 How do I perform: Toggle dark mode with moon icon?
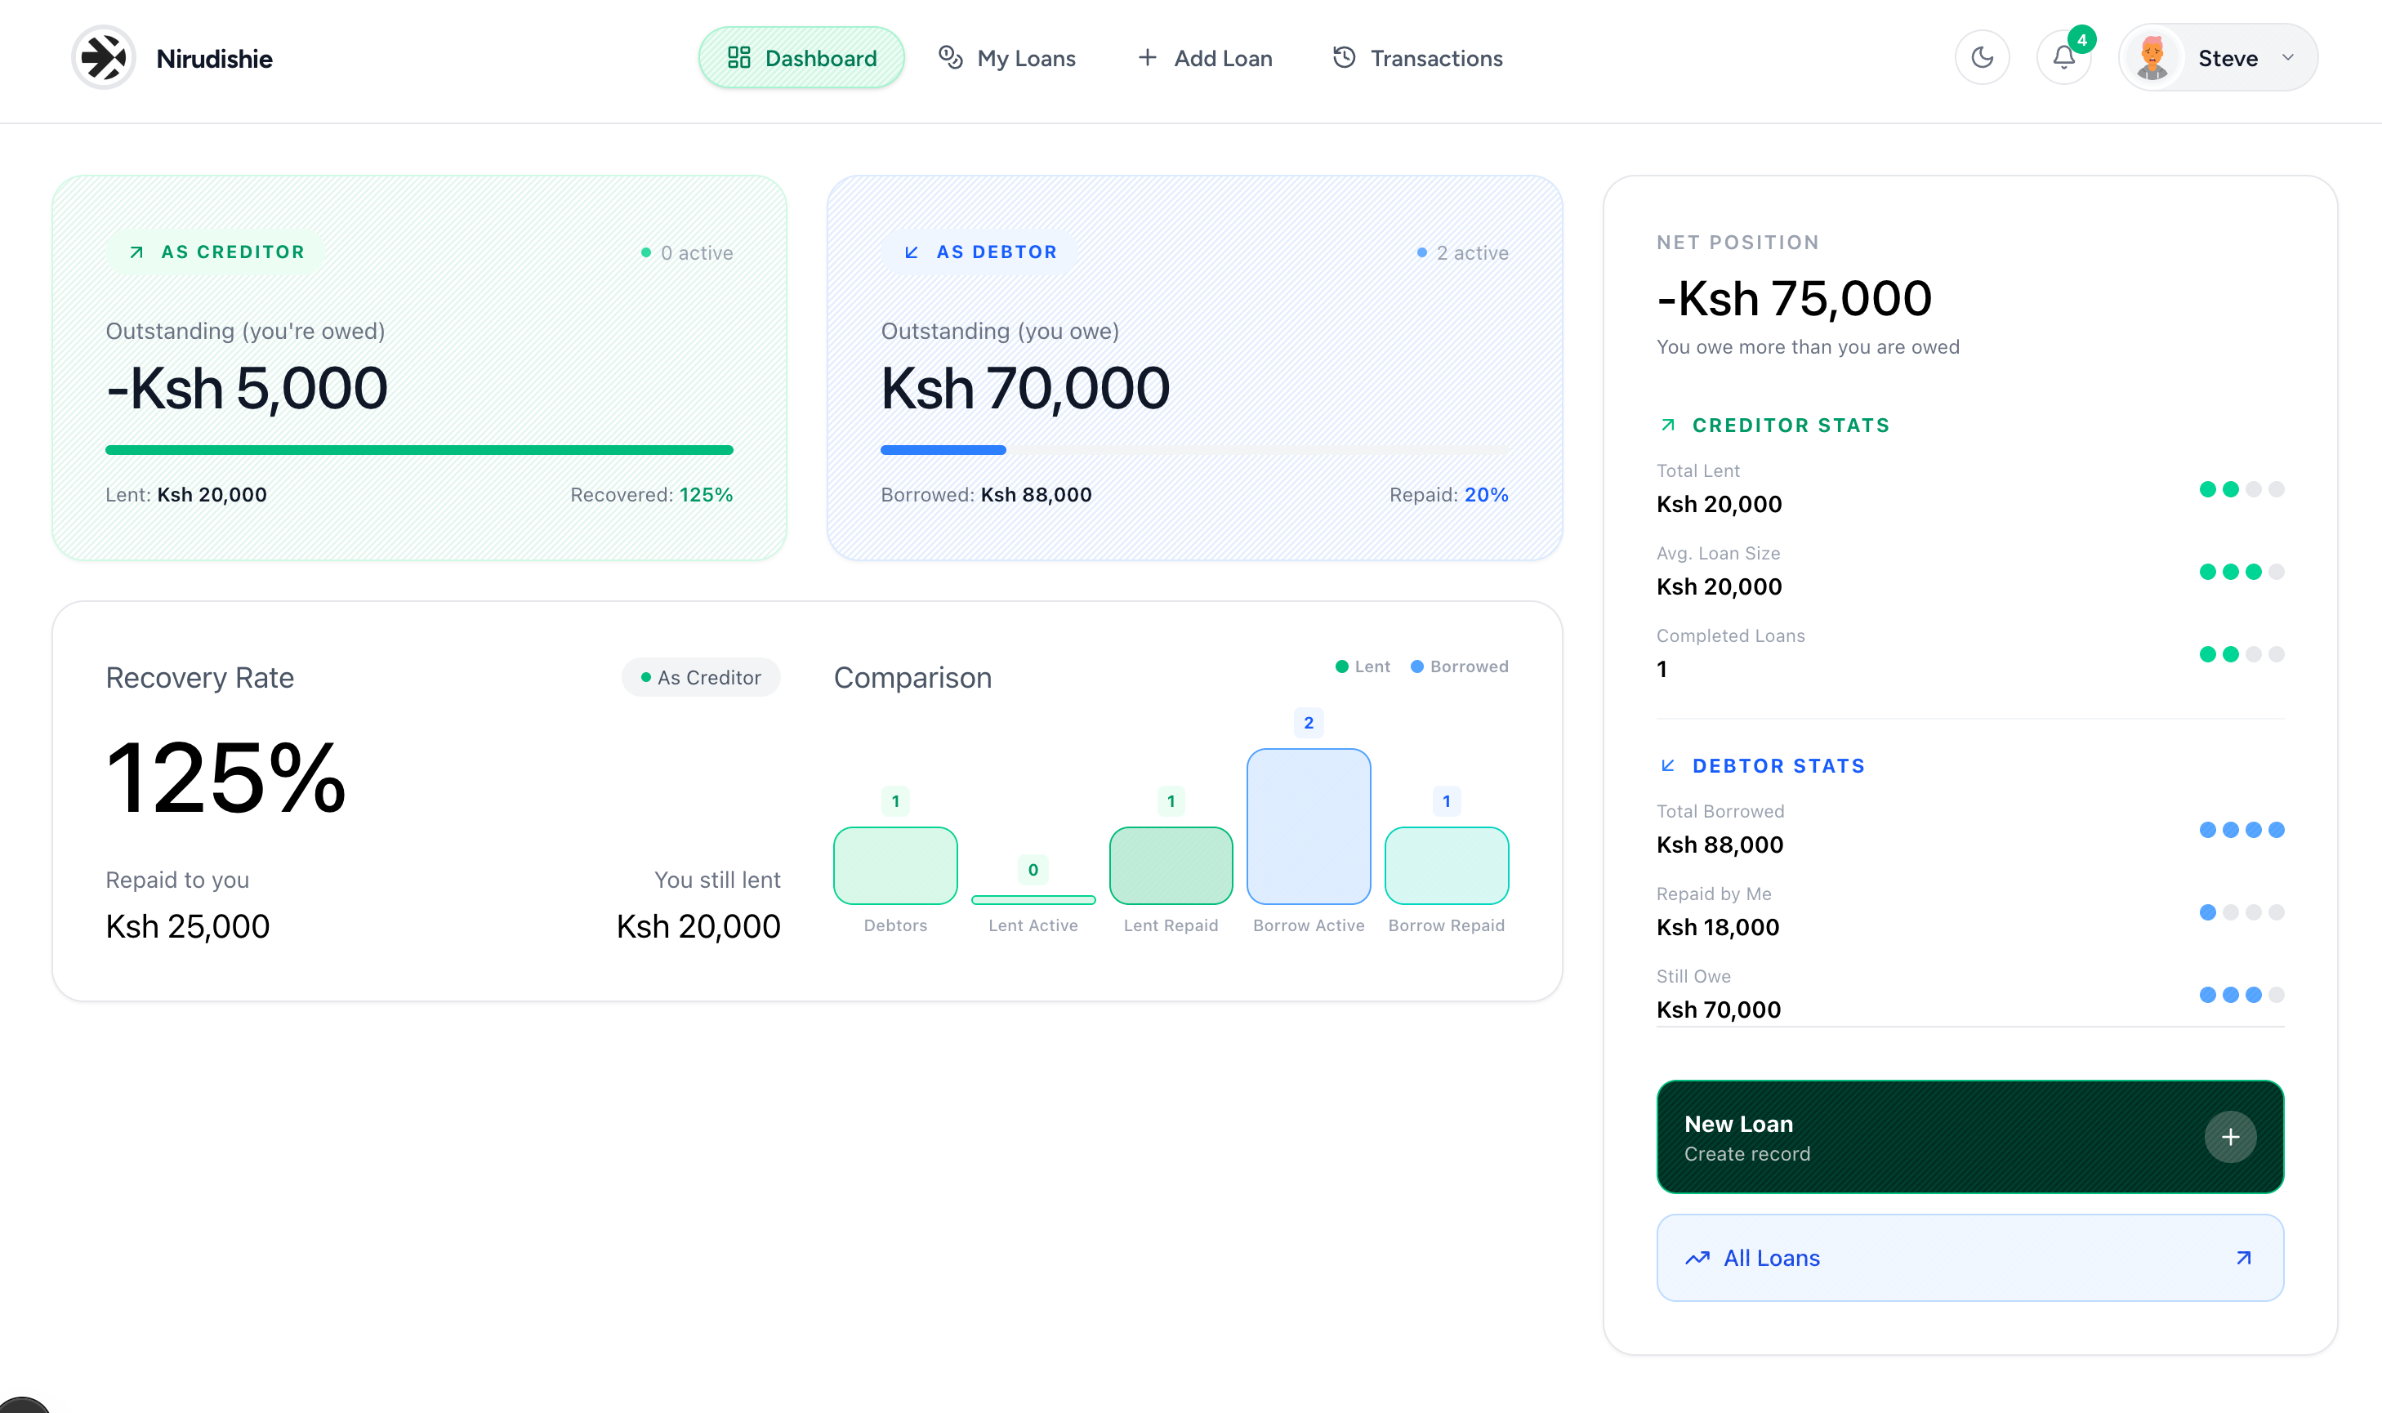pyautogui.click(x=1981, y=58)
